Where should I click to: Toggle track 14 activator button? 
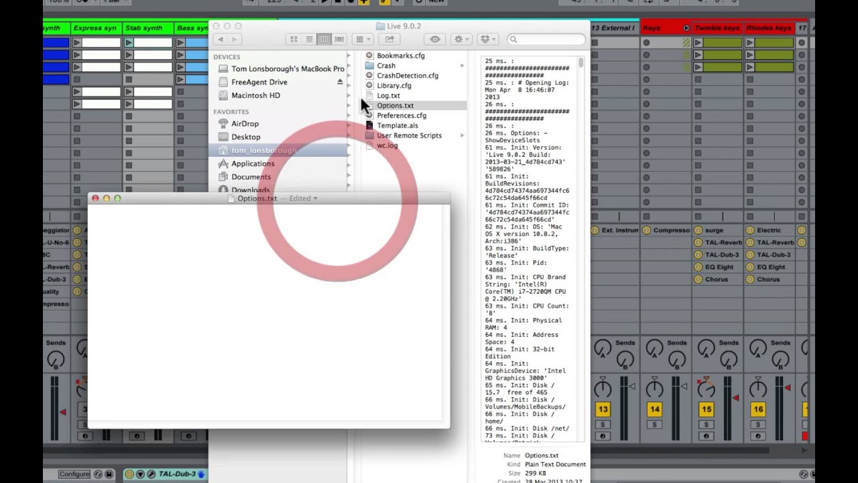pyautogui.click(x=655, y=409)
